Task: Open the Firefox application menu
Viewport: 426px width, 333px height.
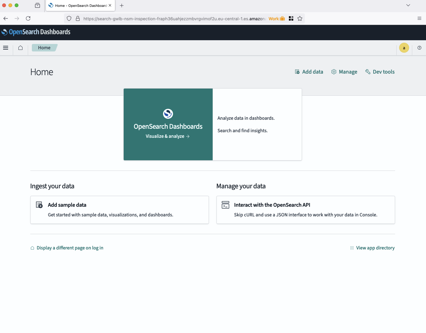Action: point(419,18)
